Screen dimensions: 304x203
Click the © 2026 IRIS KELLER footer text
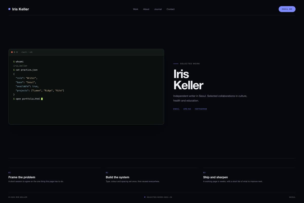(x=18, y=197)
